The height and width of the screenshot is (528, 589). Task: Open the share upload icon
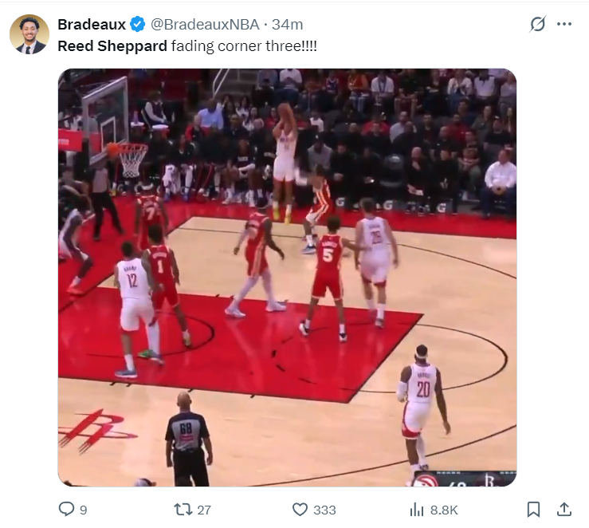click(563, 509)
